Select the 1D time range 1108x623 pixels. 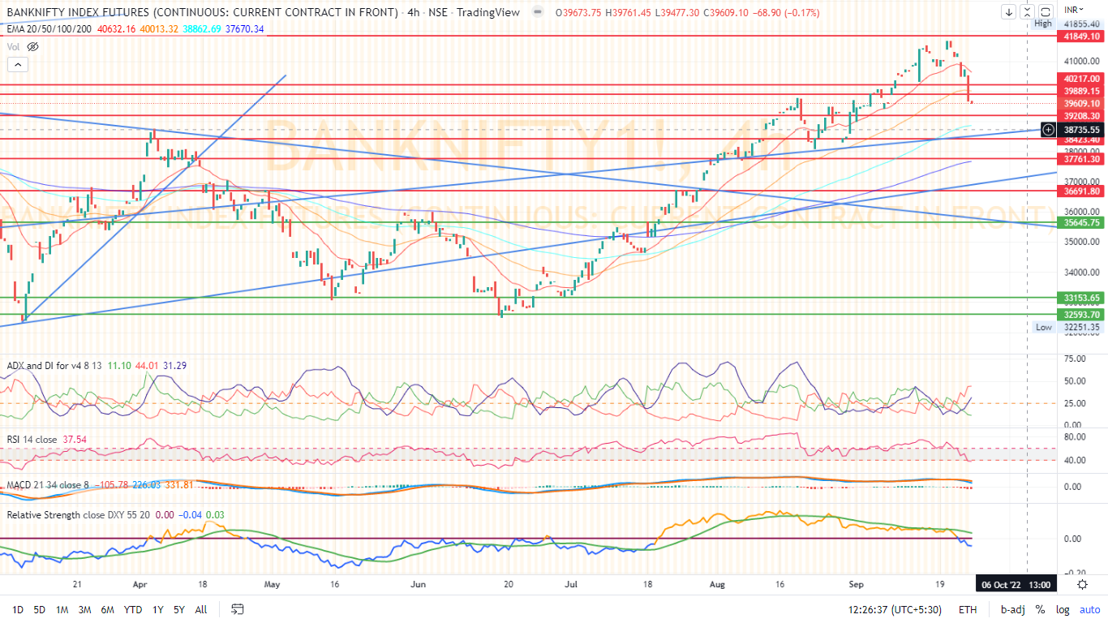[18, 609]
